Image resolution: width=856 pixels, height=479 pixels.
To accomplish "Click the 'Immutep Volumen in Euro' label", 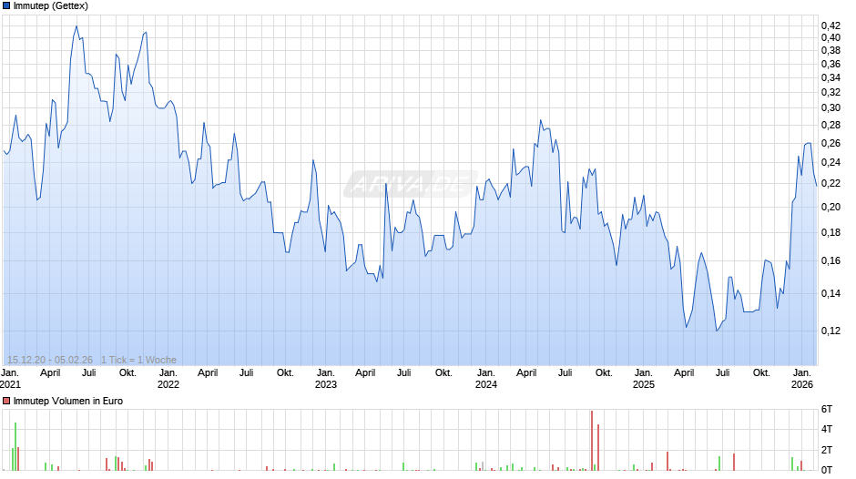I will pyautogui.click(x=68, y=401).
